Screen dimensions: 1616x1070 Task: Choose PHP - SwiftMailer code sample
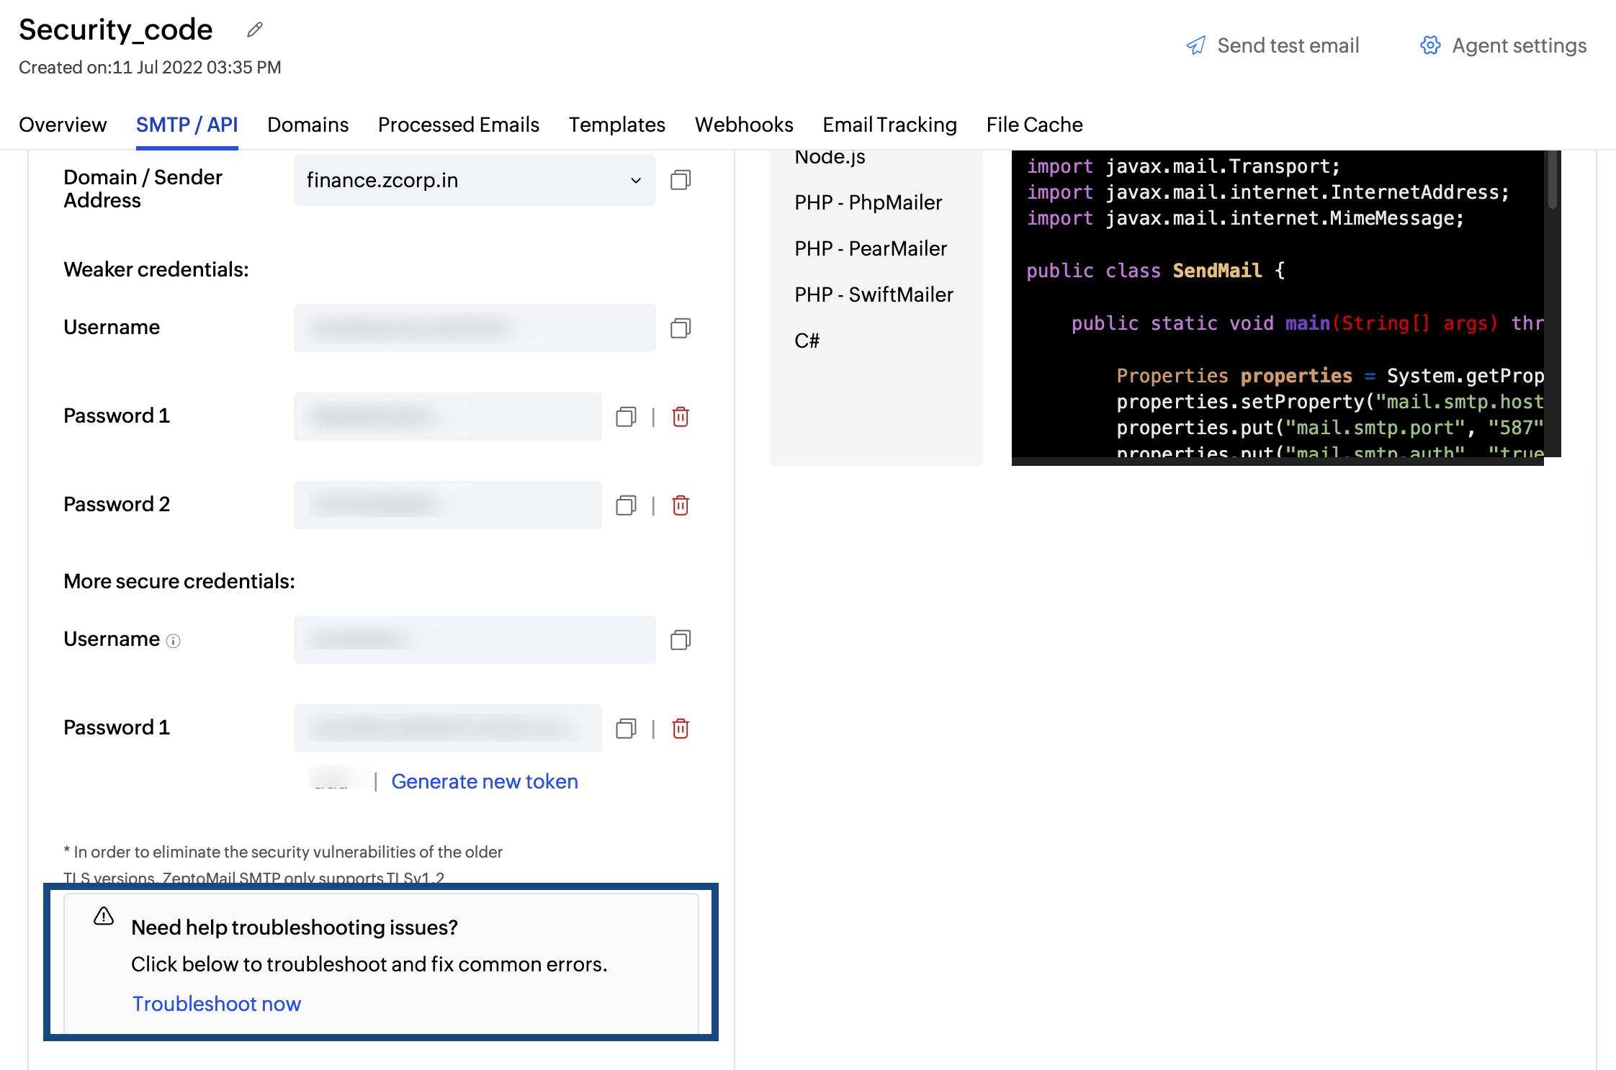click(874, 295)
